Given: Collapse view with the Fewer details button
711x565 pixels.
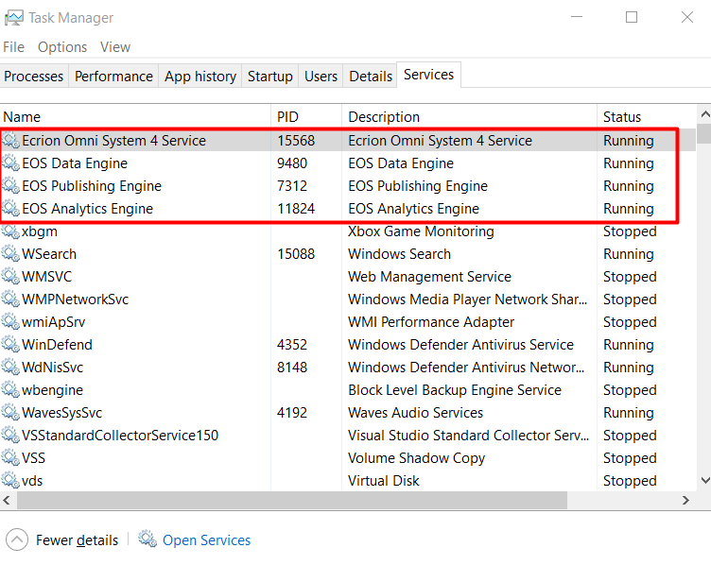Looking at the screenshot, I should coord(62,540).
